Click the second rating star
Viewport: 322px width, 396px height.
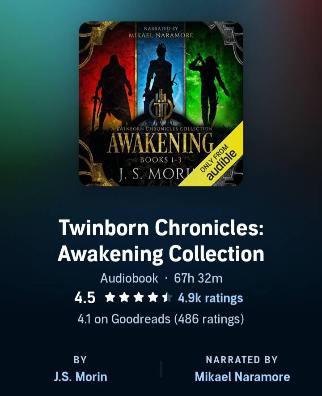click(124, 297)
